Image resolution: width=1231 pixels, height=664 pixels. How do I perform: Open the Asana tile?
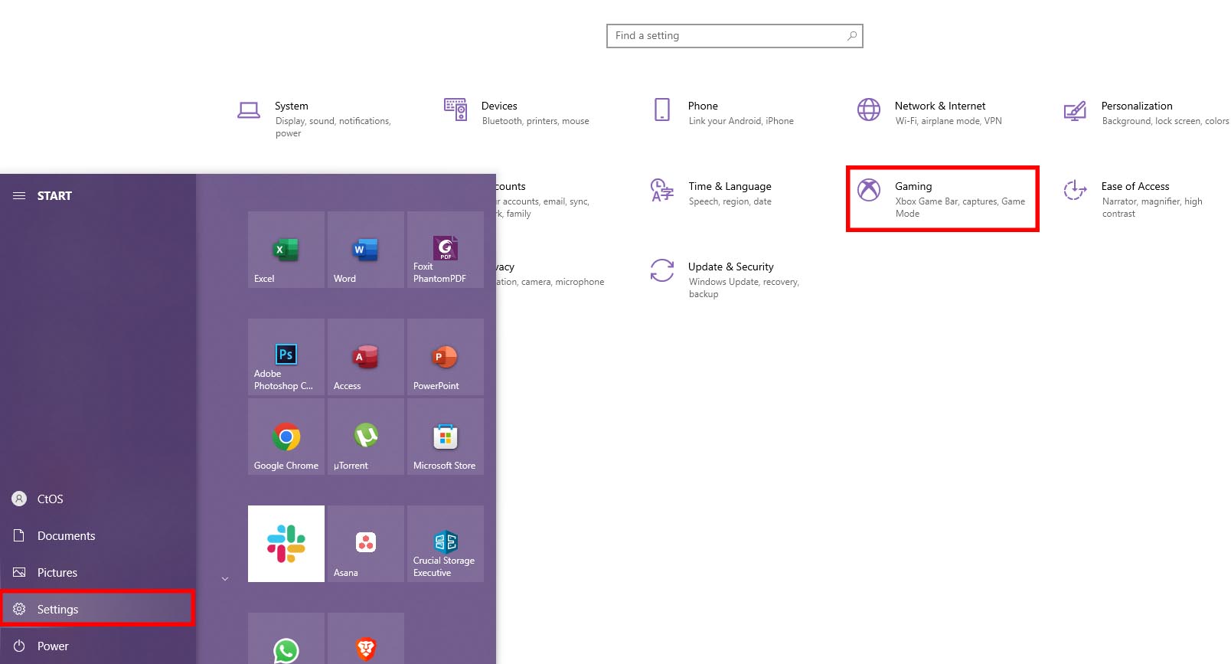(x=365, y=544)
